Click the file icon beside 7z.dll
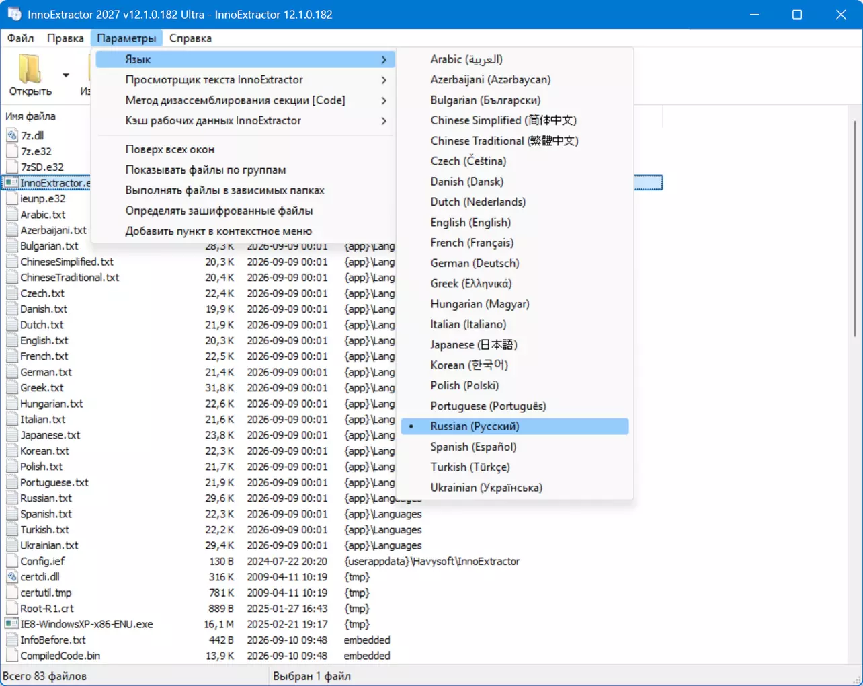The height and width of the screenshot is (686, 863). coord(12,135)
